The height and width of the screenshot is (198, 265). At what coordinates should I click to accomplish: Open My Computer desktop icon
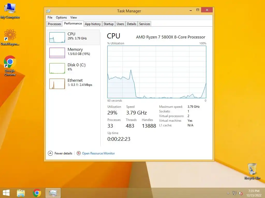click(10, 11)
